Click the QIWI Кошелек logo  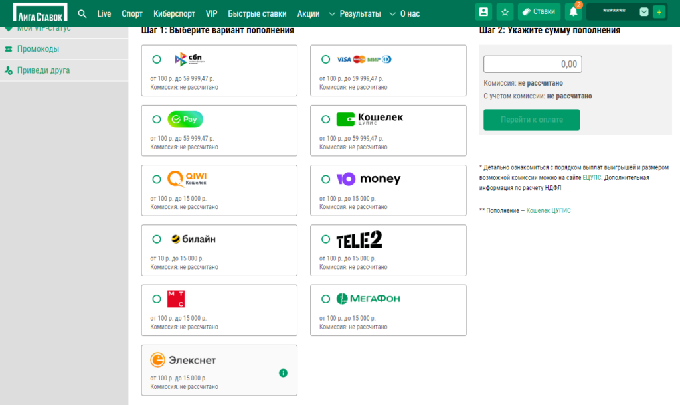click(x=187, y=179)
